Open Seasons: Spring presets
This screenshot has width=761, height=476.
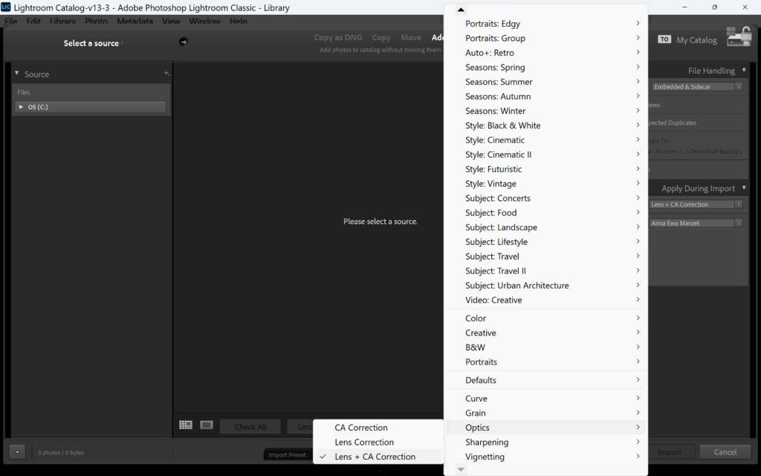click(x=545, y=66)
